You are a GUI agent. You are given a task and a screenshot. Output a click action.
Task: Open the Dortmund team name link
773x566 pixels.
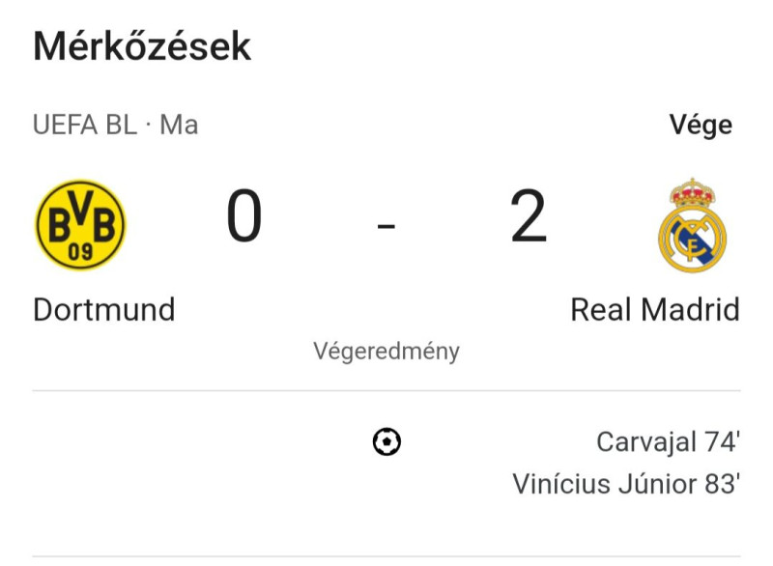click(104, 310)
